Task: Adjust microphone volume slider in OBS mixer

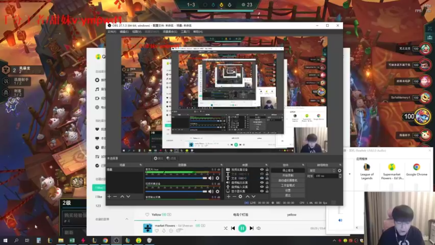Action: (176, 178)
